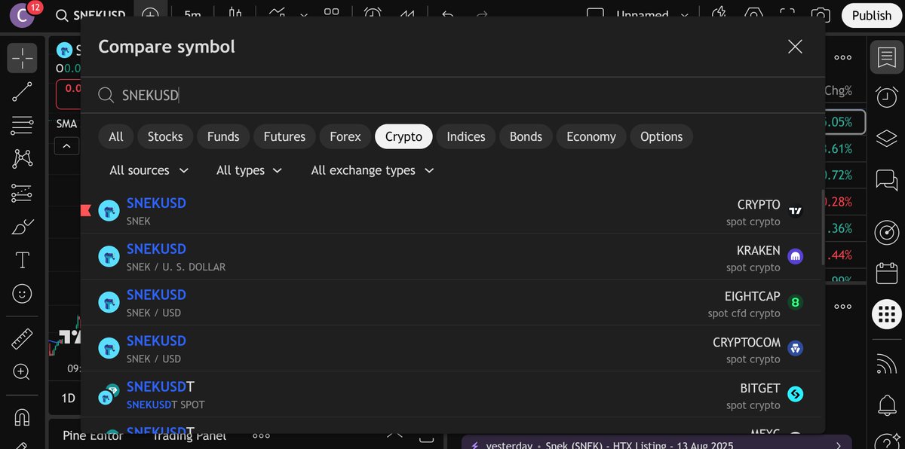Viewport: 905px width, 449px height.
Task: Open the watchlist three-dot menu
Action: pos(842,57)
